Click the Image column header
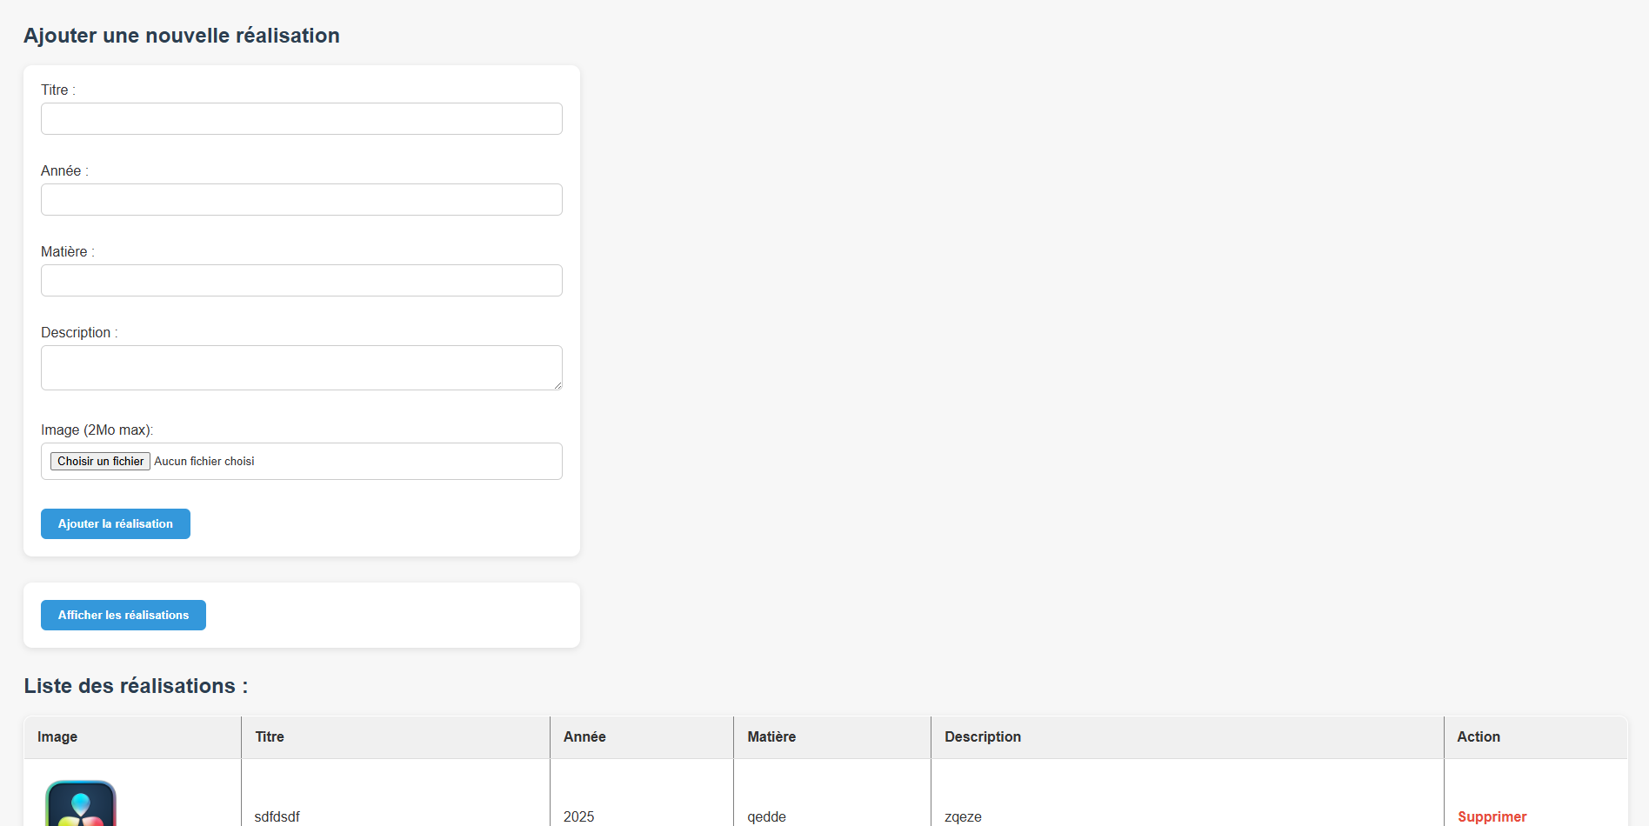The width and height of the screenshot is (1649, 826). (57, 737)
